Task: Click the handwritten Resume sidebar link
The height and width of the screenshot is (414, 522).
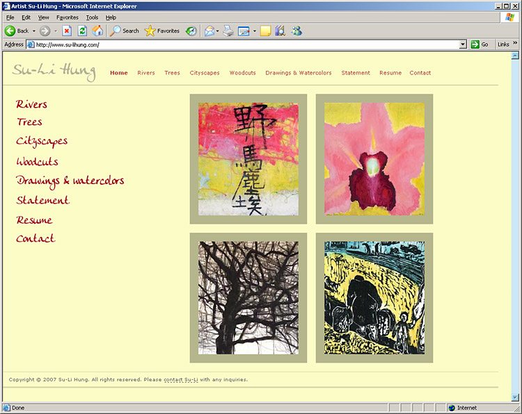Action: click(34, 220)
